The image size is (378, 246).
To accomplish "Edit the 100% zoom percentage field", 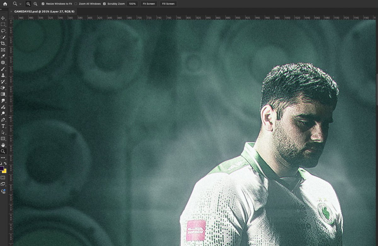I will coord(132,4).
